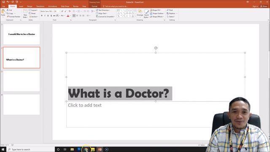Open Task View on the taskbar
The height and width of the screenshot is (152, 270).
(65, 149)
